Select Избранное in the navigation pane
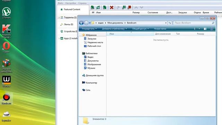Screen dimensions: 222x125 (x=89, y=35)
